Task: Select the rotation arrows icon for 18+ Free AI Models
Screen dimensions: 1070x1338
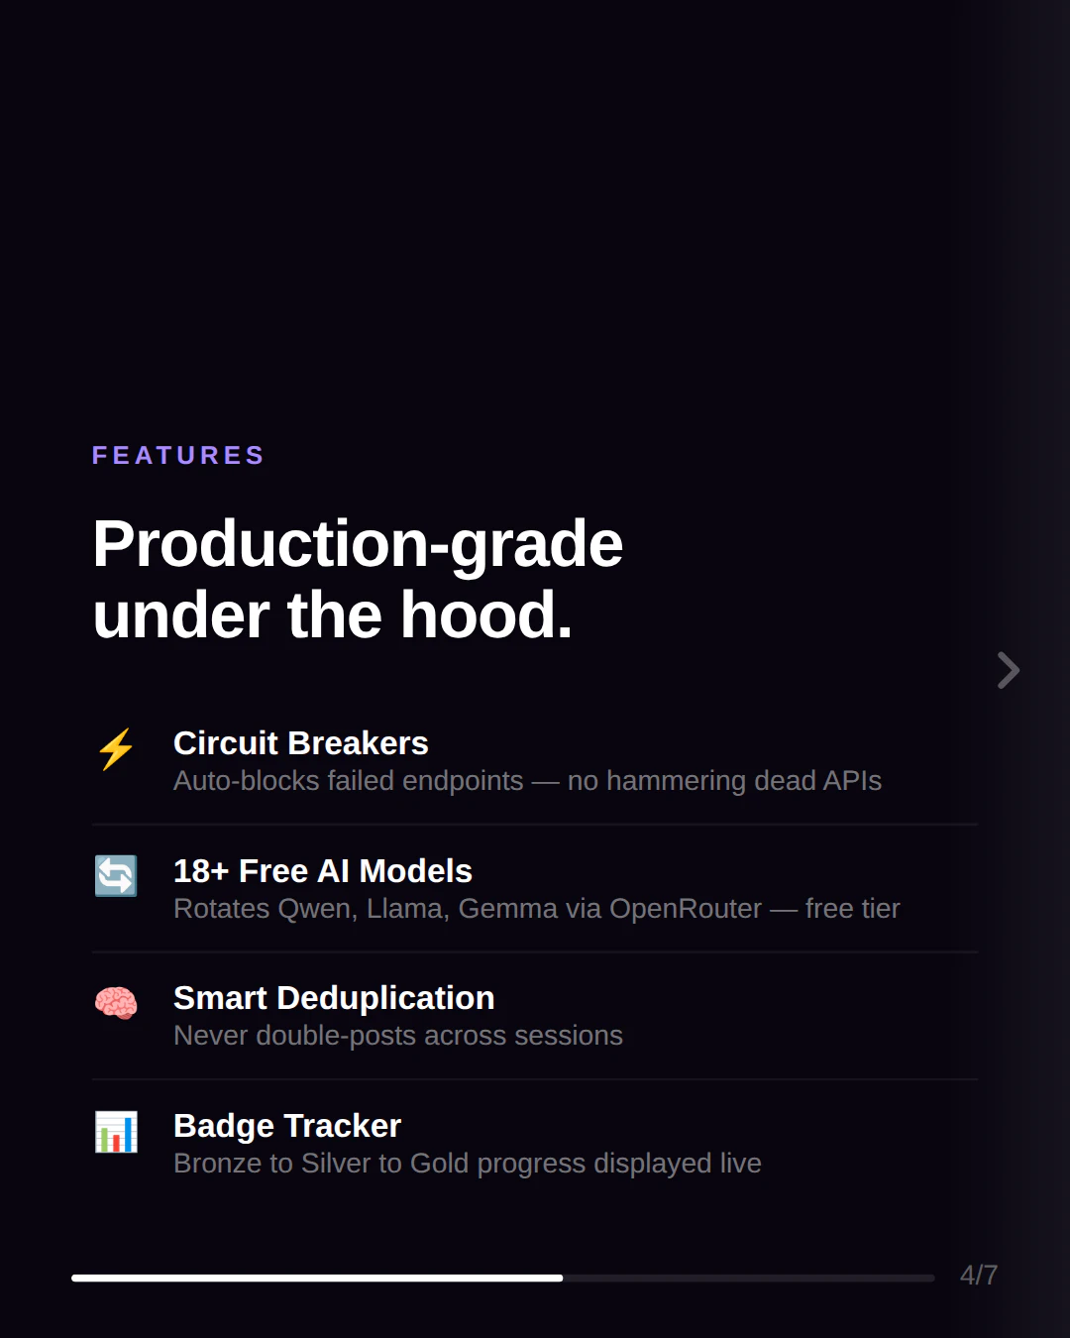Action: tap(116, 876)
